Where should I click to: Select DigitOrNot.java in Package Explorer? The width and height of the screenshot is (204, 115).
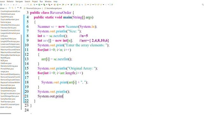[7, 17]
